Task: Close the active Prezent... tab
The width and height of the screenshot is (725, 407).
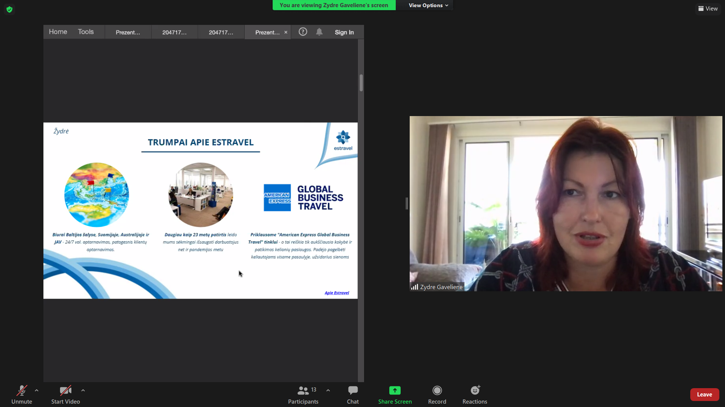Action: point(286,32)
